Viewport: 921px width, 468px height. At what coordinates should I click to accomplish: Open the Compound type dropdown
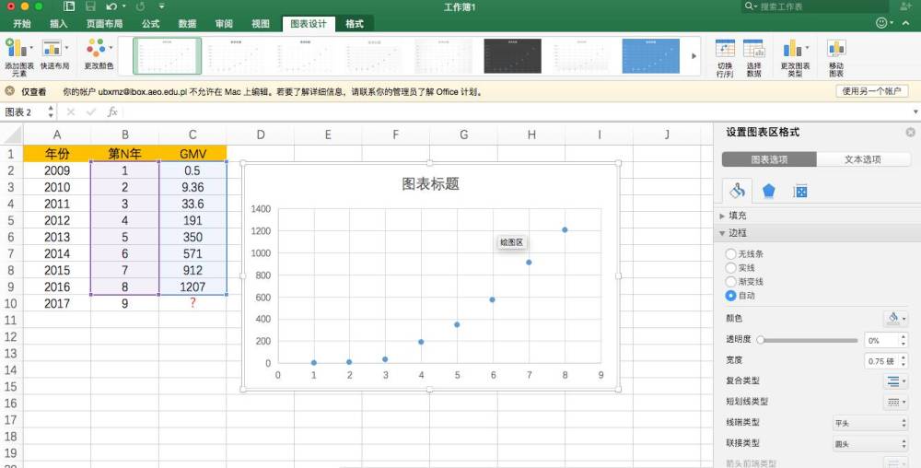[x=896, y=381]
